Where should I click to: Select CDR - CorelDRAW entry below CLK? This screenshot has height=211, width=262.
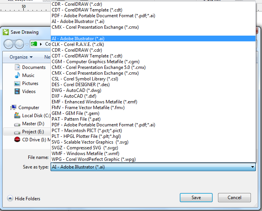[153, 50]
